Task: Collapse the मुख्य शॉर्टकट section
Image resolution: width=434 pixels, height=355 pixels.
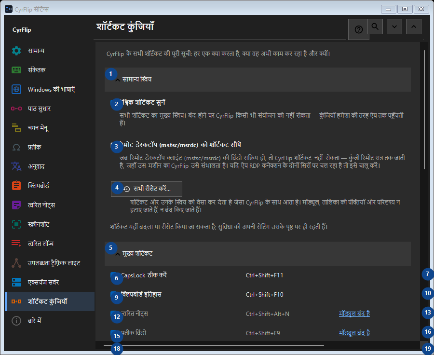Action: (x=258, y=254)
